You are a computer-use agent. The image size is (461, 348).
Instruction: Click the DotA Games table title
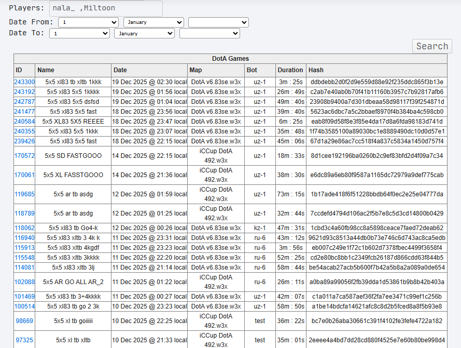(230, 59)
